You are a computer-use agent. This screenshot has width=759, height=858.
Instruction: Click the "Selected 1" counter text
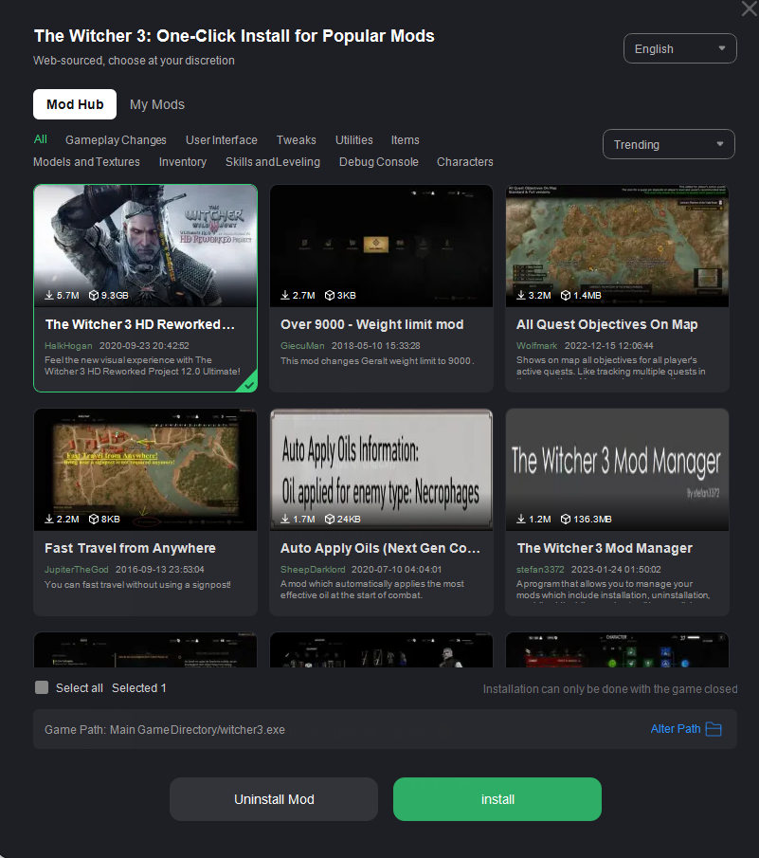[139, 688]
